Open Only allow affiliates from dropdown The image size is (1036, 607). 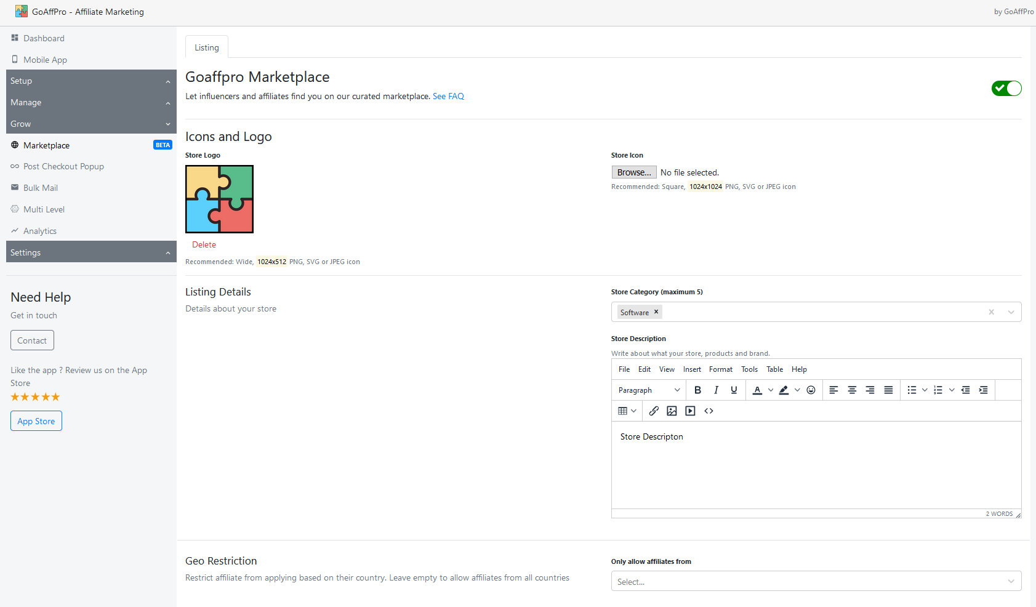coord(816,581)
